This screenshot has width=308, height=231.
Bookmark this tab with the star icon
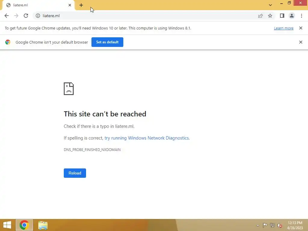(270, 16)
